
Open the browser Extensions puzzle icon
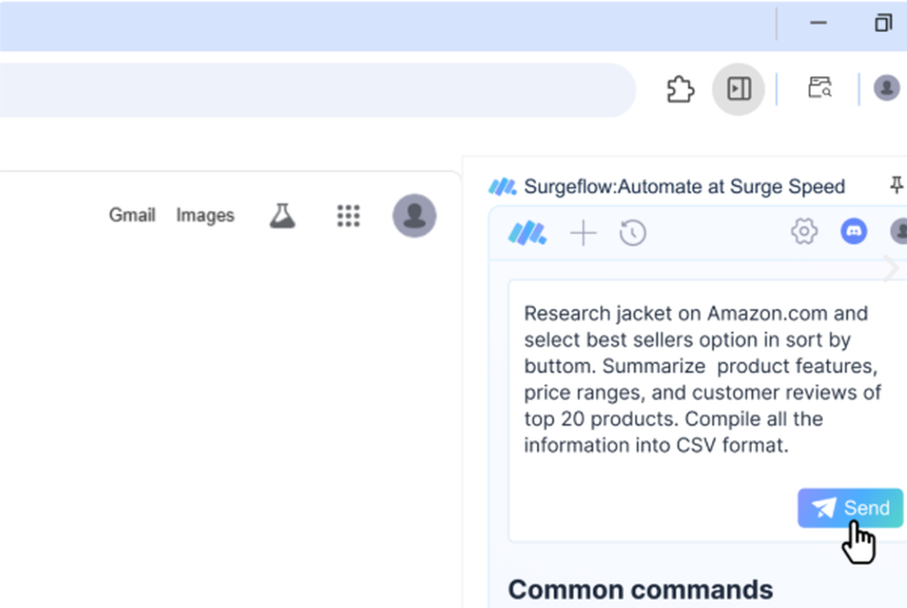pyautogui.click(x=678, y=89)
